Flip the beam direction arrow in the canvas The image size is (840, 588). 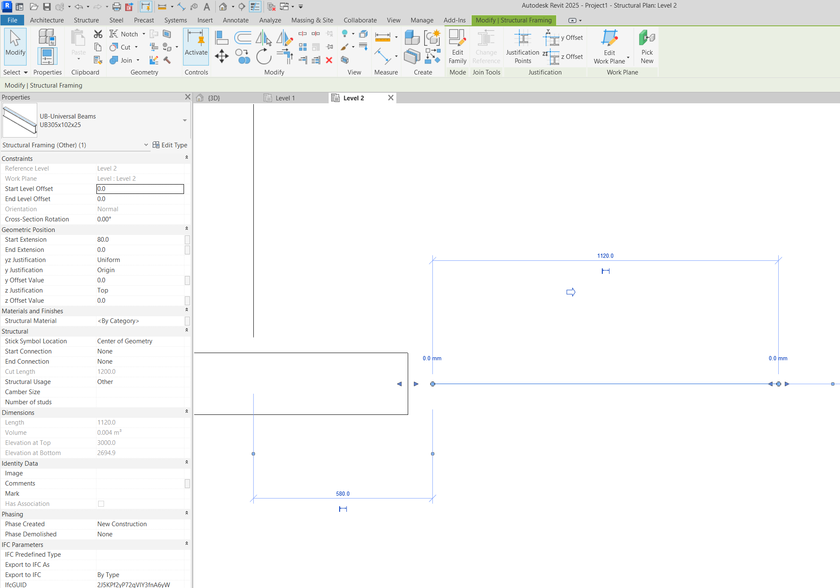tap(571, 292)
